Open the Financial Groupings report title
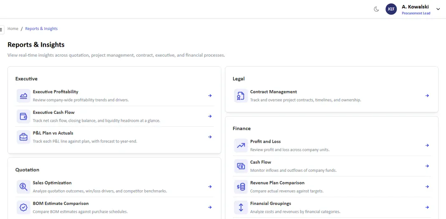Viewport: 446px width, 219px height. [271, 204]
